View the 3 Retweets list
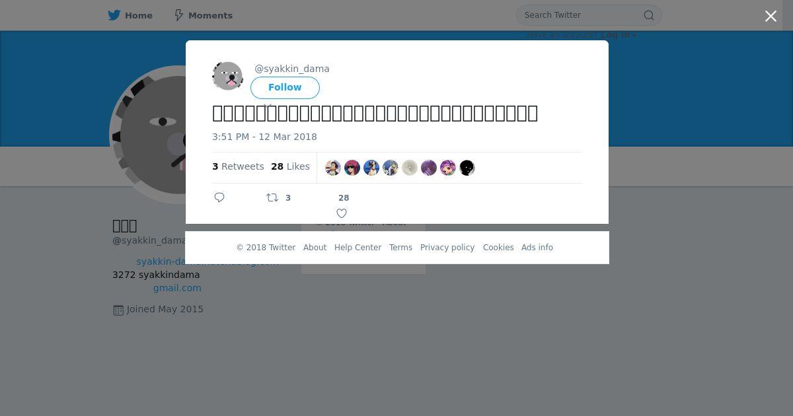This screenshot has width=793, height=416. [238, 166]
